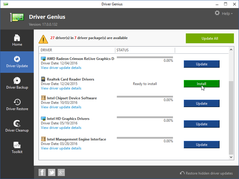Open the Help dropdown menu
Viewport: 239px width, 179px height.
coord(227,13)
